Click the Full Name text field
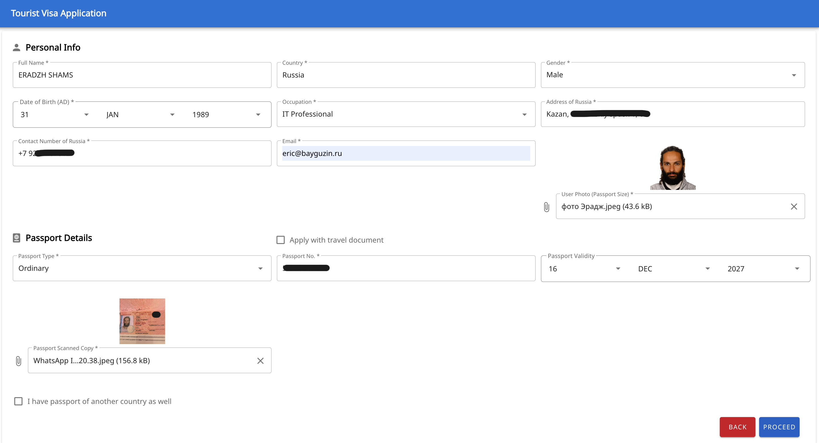Screen dimensions: 819x443 click(142, 75)
